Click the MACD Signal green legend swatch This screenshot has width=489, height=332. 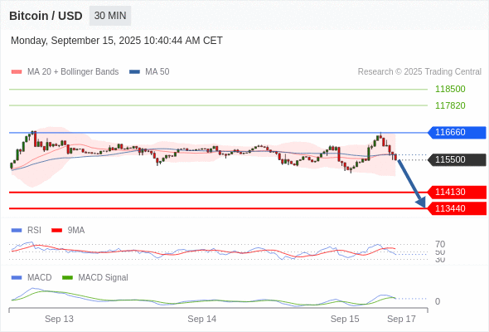67,278
